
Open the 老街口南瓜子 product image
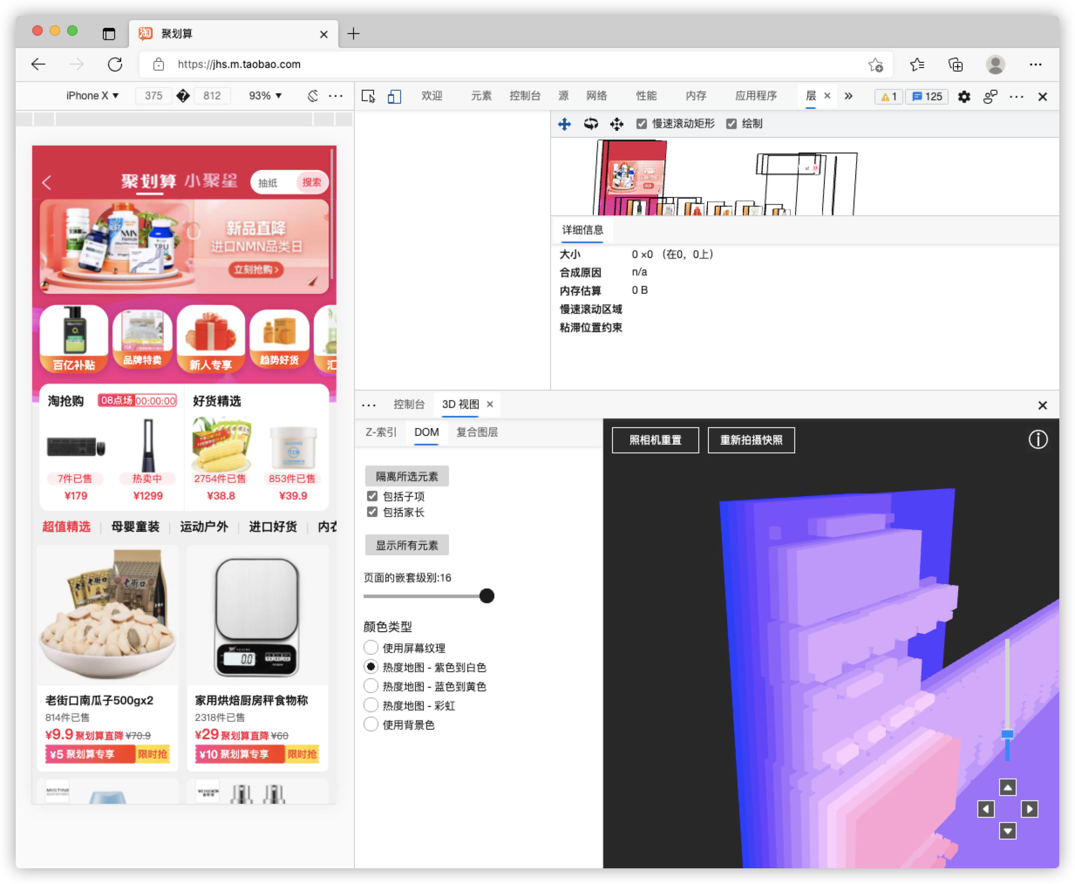pos(108,615)
